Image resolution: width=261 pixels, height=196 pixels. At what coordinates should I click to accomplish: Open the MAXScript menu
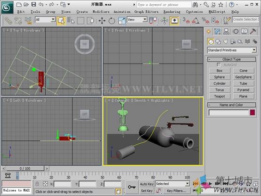pos(217,12)
